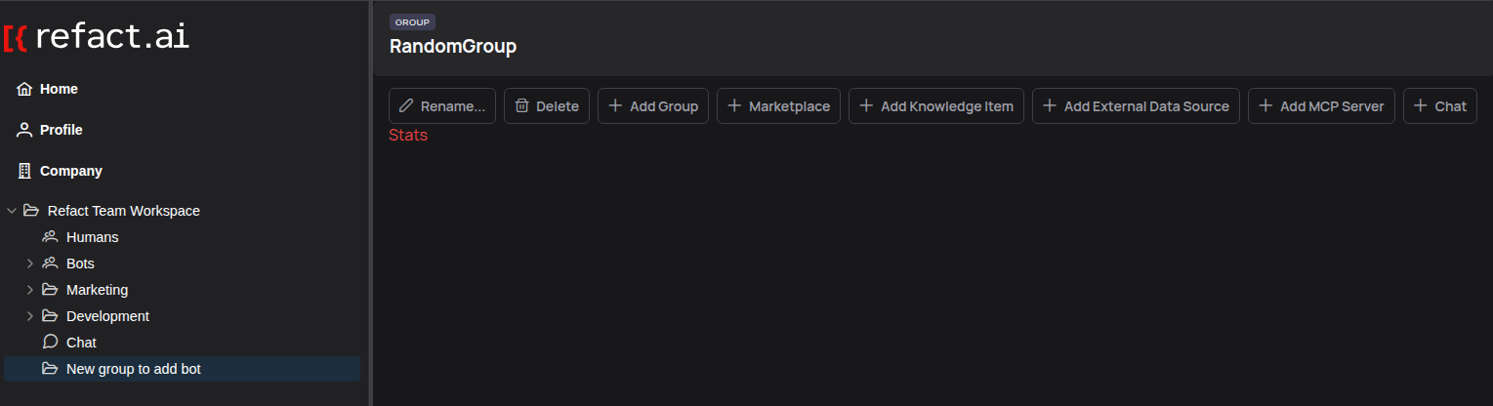Click the plus icon on Add MCP Server
Image resolution: width=1493 pixels, height=406 pixels.
(x=1265, y=106)
